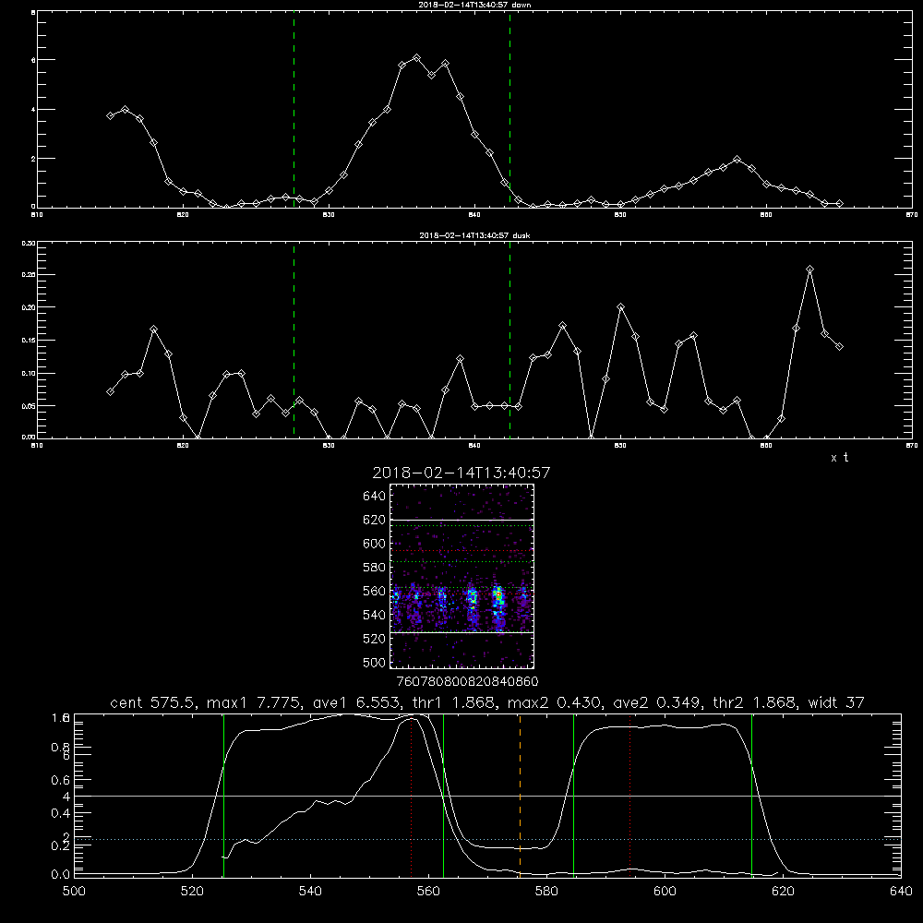Click the red dotted line near 594 in the bottom plot
The height and width of the screenshot is (923, 923).
point(630,796)
